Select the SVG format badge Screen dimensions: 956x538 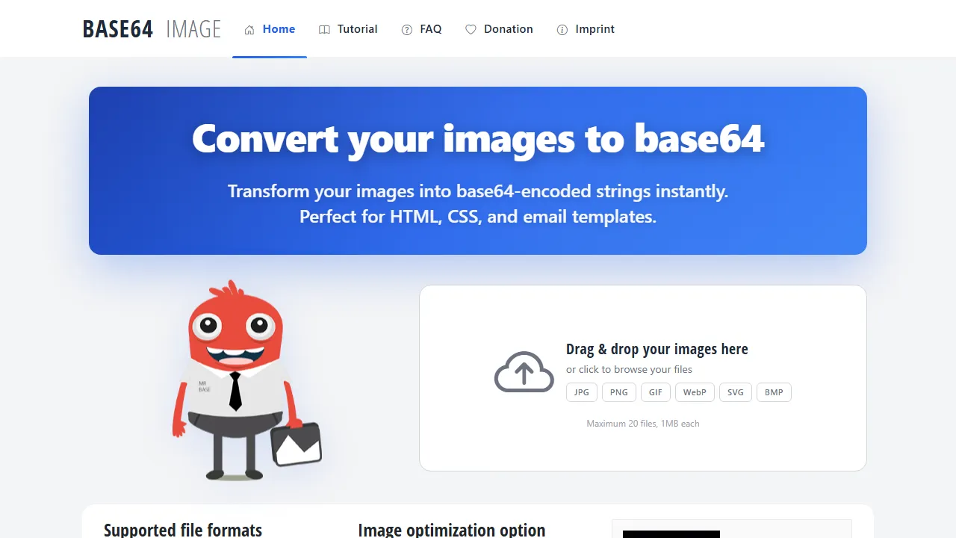point(735,392)
